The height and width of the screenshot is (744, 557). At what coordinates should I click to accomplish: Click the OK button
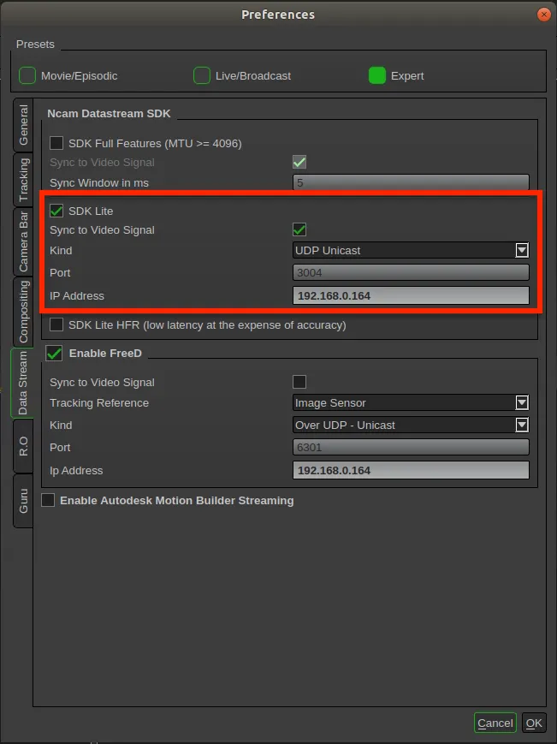534,723
